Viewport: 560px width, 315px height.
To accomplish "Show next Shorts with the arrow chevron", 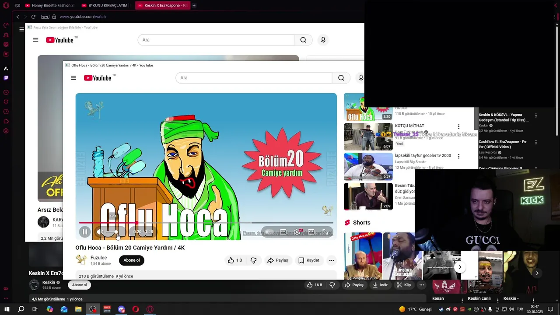I will [460, 267].
